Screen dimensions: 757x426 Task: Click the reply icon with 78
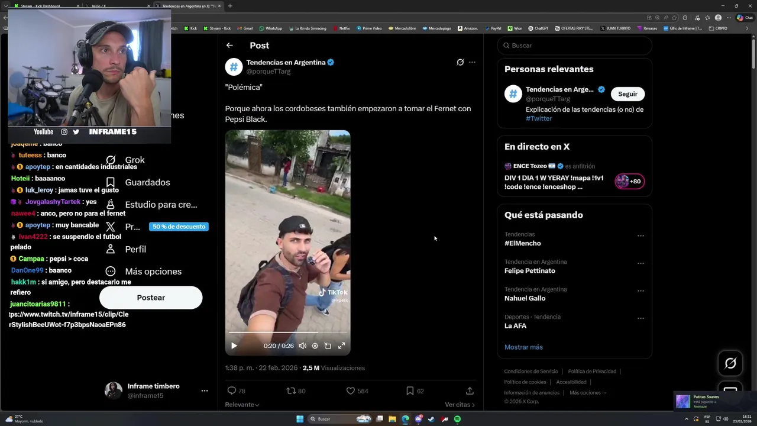(x=236, y=390)
